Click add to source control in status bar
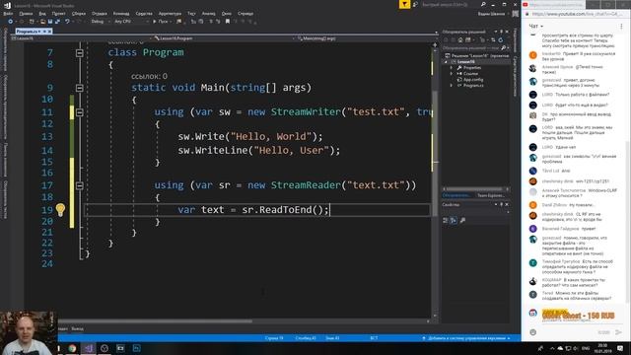631x355 pixels. [x=466, y=338]
